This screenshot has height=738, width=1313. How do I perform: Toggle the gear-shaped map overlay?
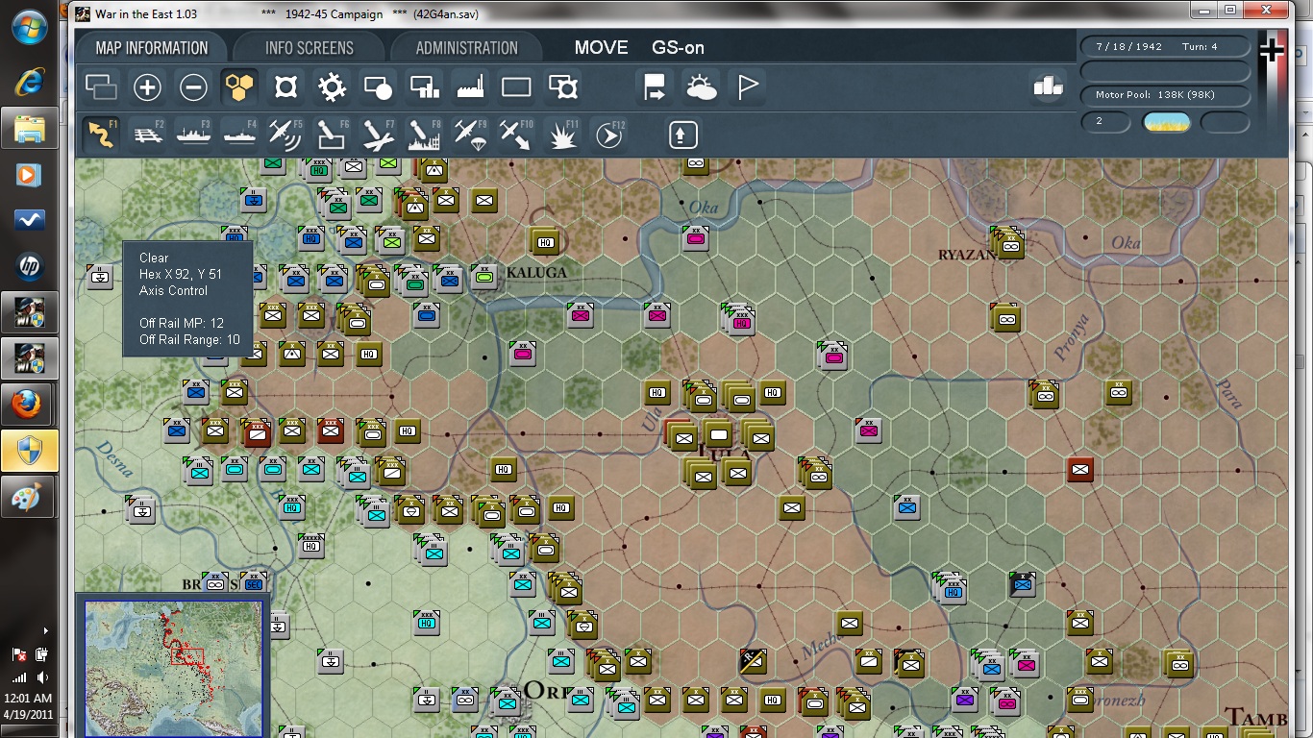[x=332, y=88]
